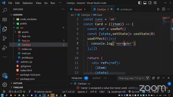173x97 pixels.
Task: Toggle problems view as table/tree
Action: (x=158, y=78)
